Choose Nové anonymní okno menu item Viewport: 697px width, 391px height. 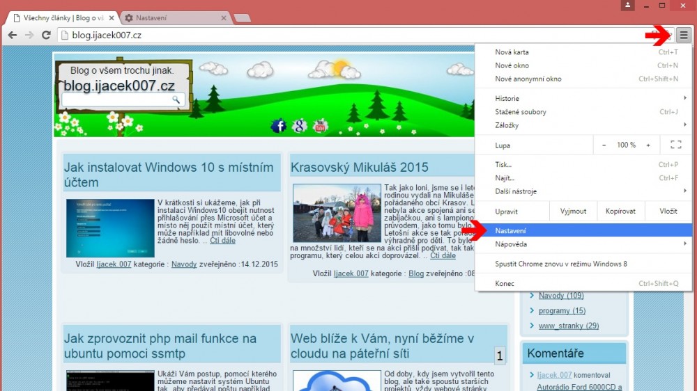528,79
